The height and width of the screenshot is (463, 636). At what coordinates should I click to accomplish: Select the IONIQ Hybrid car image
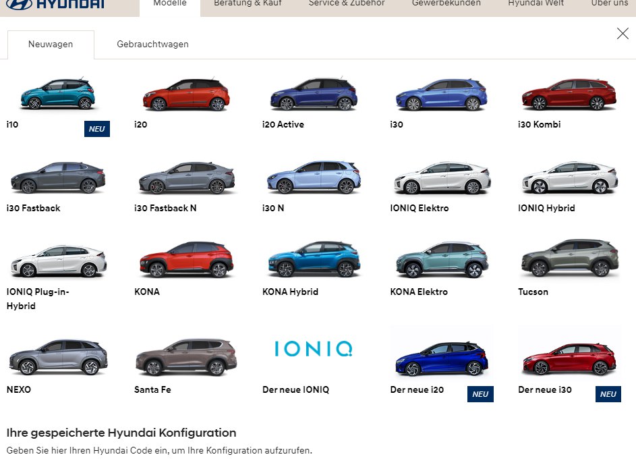coord(571,178)
